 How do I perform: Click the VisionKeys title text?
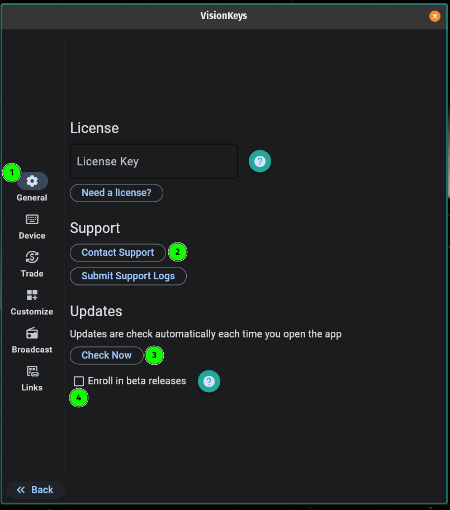tap(224, 16)
